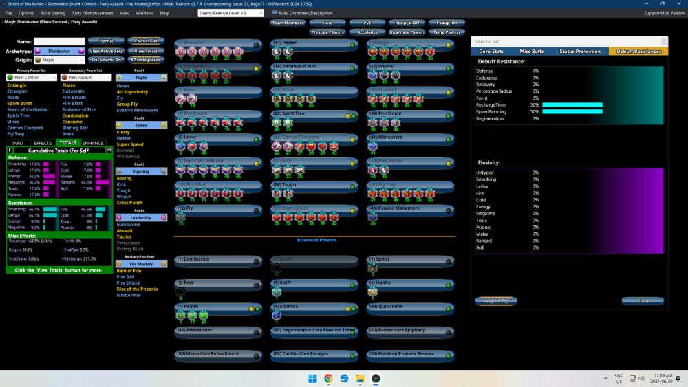Switch to the Status Protection tab
Viewport: 688px width, 387px height.
[579, 52]
